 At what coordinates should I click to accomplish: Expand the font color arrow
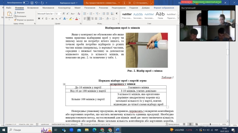point(79,19)
